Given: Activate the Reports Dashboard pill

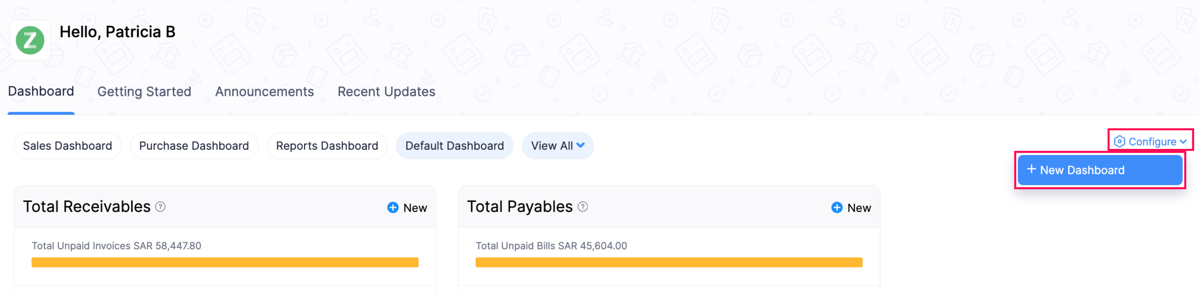Looking at the screenshot, I should (326, 145).
